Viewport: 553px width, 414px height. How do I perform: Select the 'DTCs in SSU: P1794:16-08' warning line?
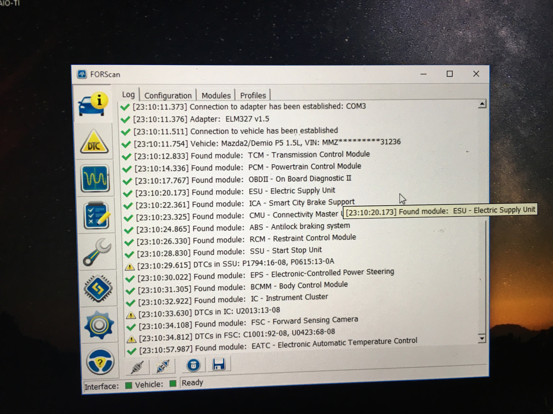(x=230, y=264)
